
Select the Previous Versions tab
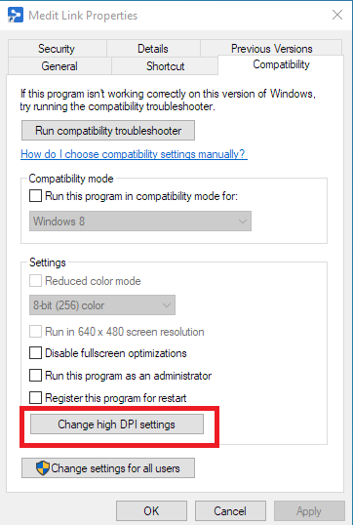click(271, 48)
